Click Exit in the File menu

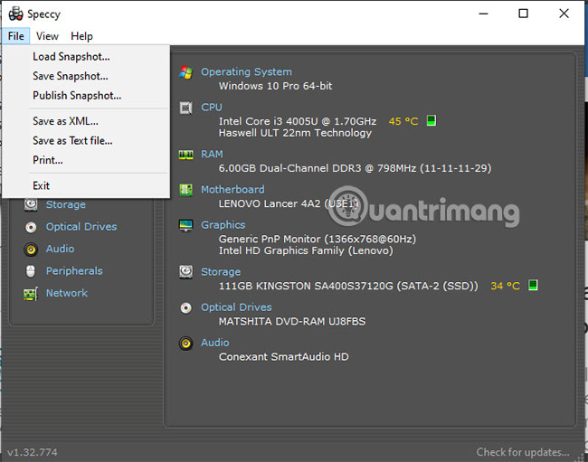click(41, 185)
